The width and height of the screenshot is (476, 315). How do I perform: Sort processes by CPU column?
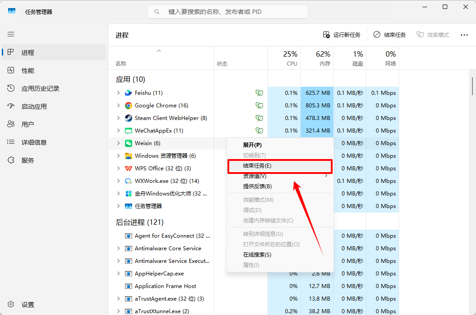tap(284, 58)
